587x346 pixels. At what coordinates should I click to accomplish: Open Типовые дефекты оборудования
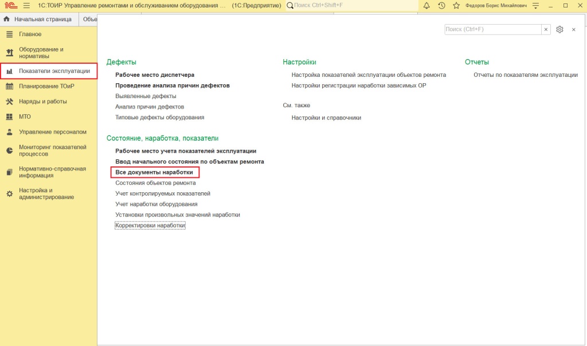pos(160,117)
